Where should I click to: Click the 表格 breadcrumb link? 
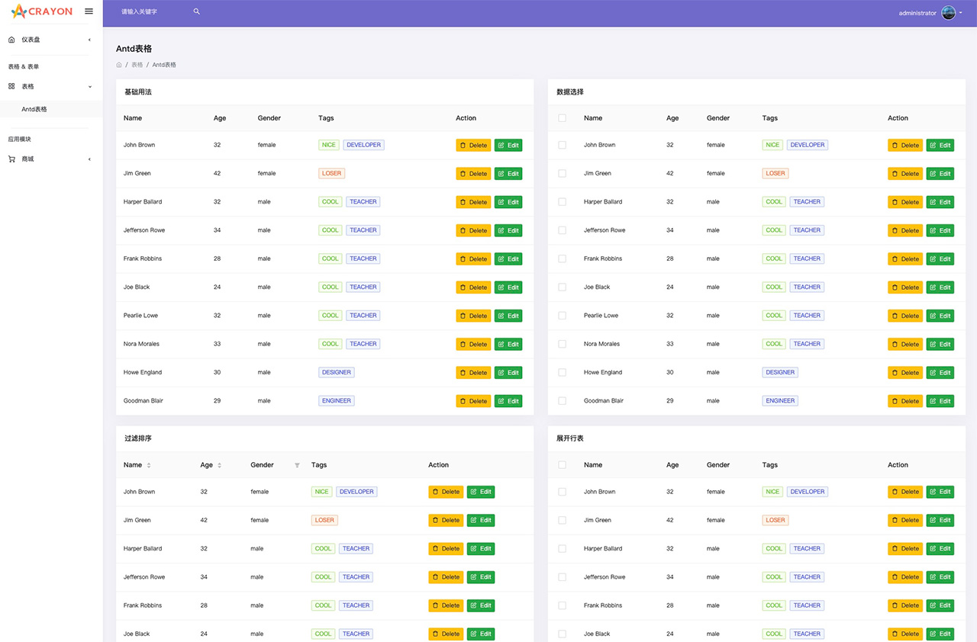[137, 65]
